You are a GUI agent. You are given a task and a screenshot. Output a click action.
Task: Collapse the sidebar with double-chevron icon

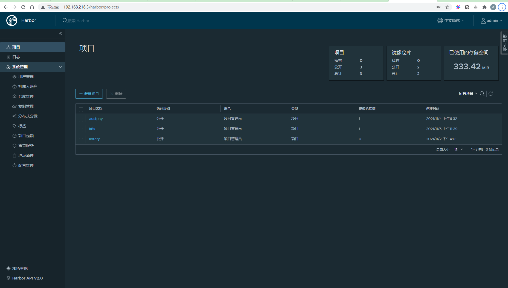tap(60, 34)
